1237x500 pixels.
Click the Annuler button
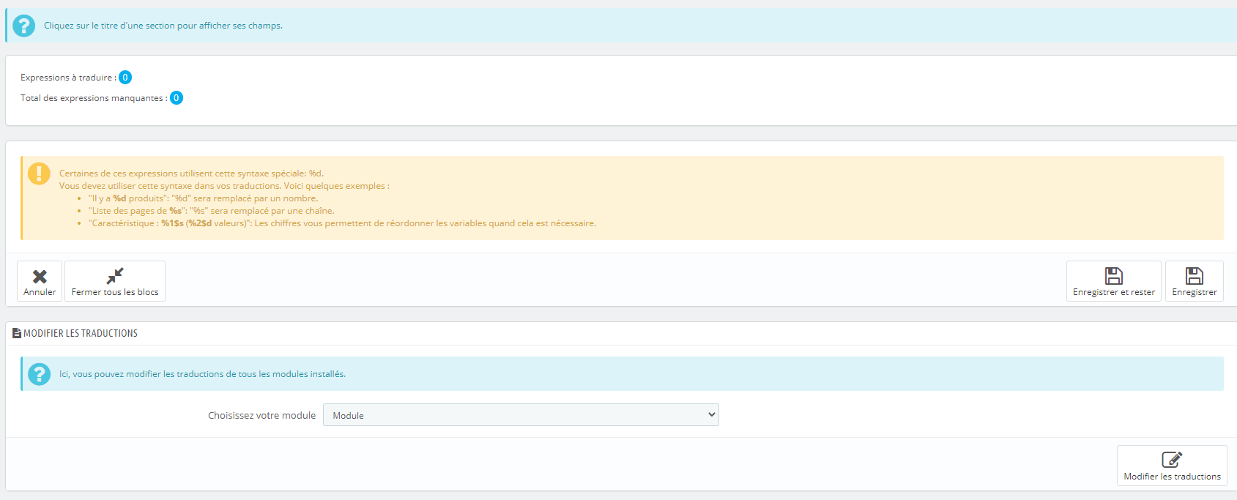click(40, 281)
